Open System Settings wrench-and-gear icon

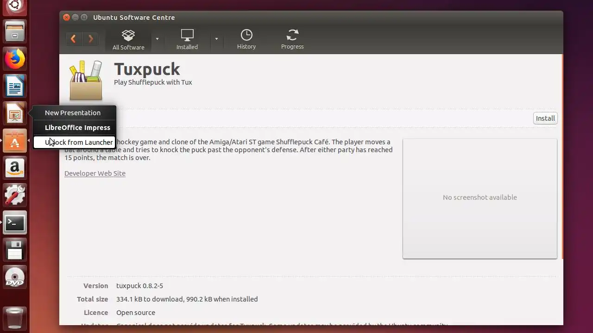tap(15, 196)
